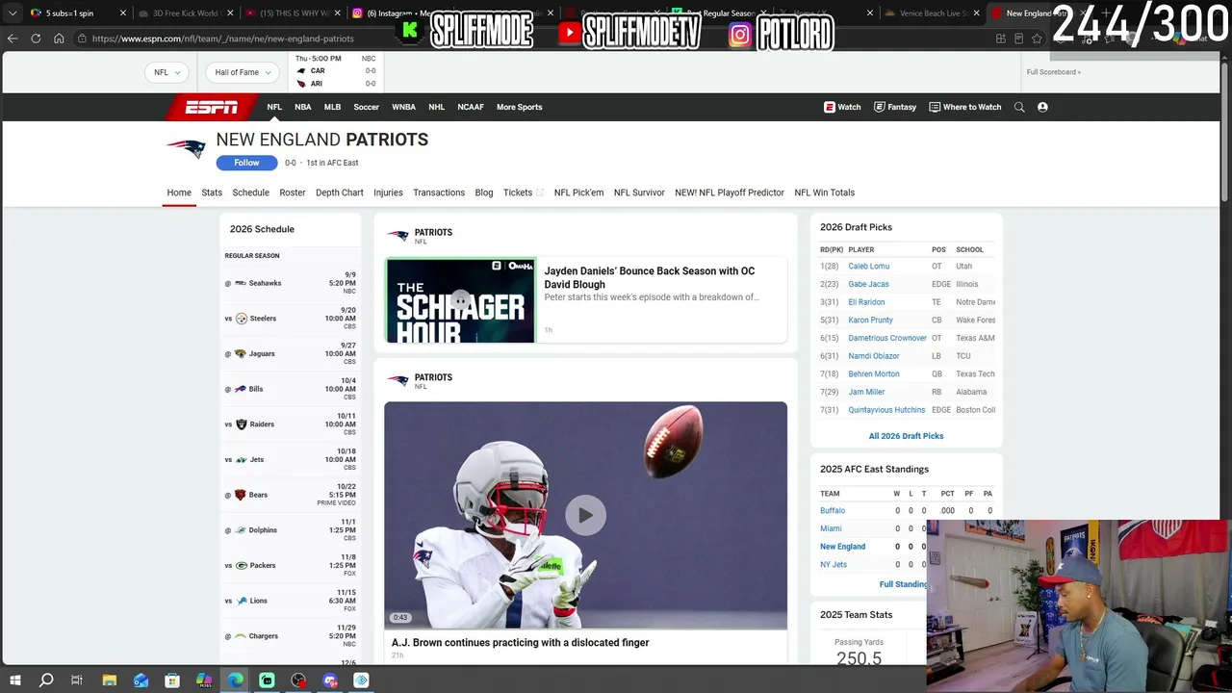The height and width of the screenshot is (693, 1232).
Task: Open the browser tab list chevron
Action: point(13,13)
